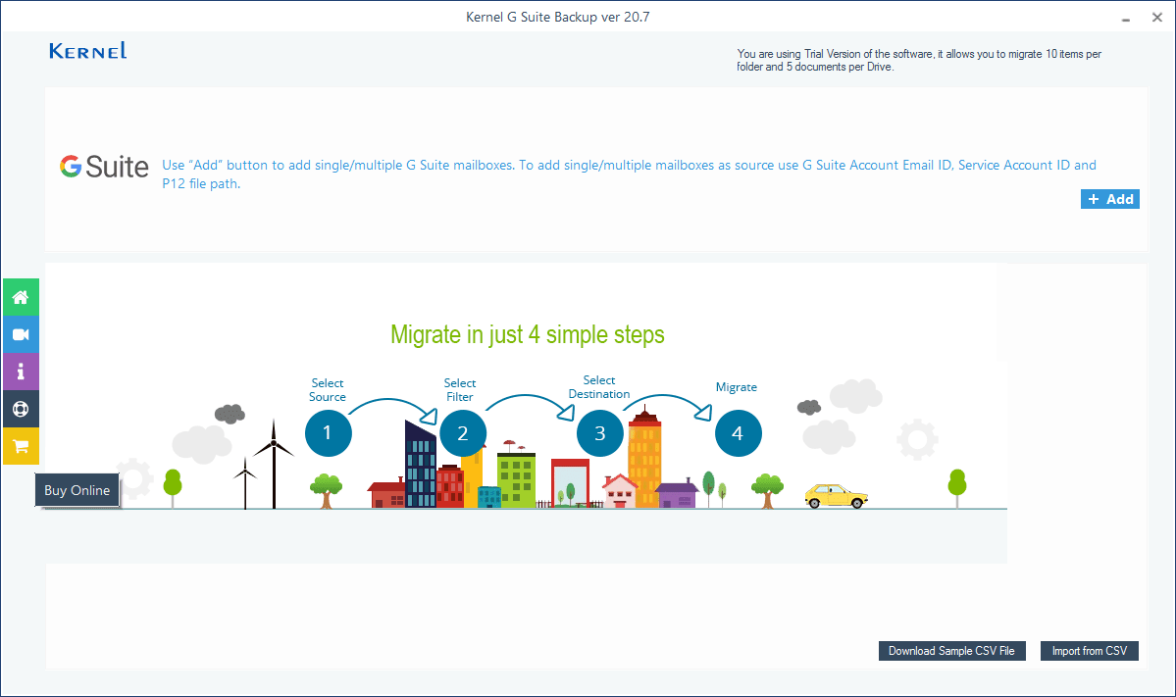1176x697 pixels.
Task: Click step 2 Select Filter circle
Action: coord(463,432)
